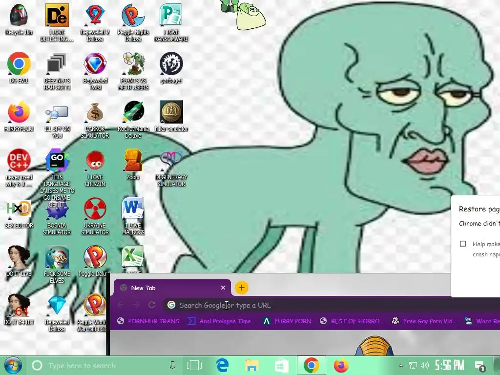500x375 pixels.
Task: Open volume control in system tray
Action: [x=424, y=365]
